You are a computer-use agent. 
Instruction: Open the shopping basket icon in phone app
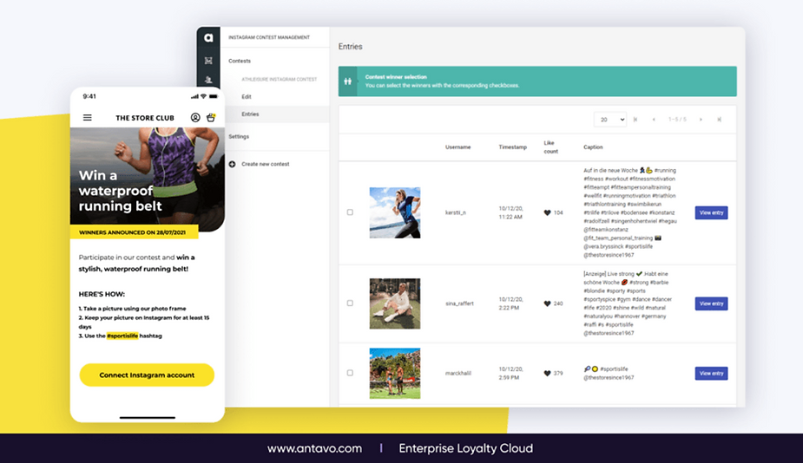(210, 118)
